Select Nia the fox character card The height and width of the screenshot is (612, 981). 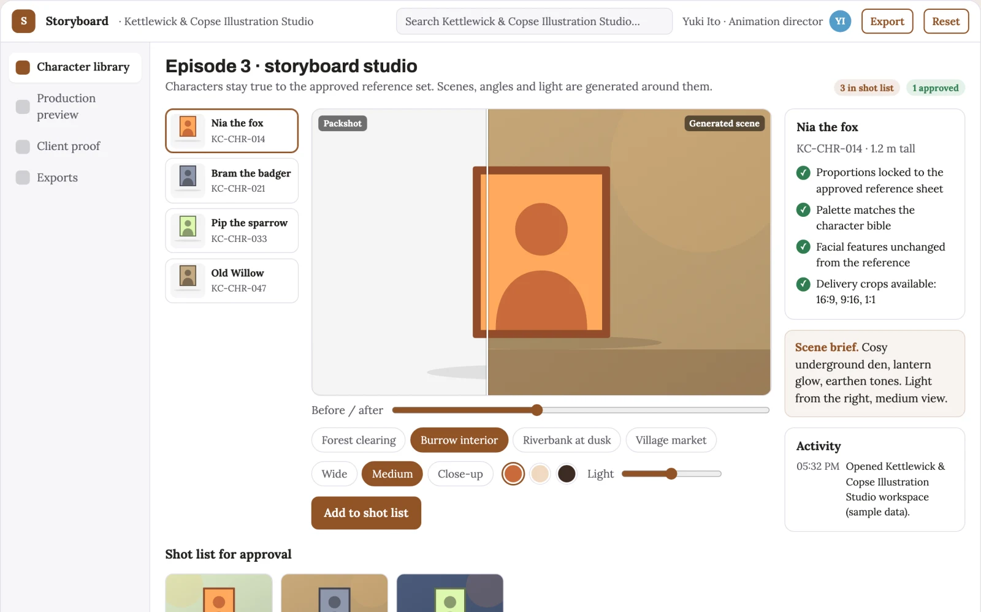coord(232,131)
